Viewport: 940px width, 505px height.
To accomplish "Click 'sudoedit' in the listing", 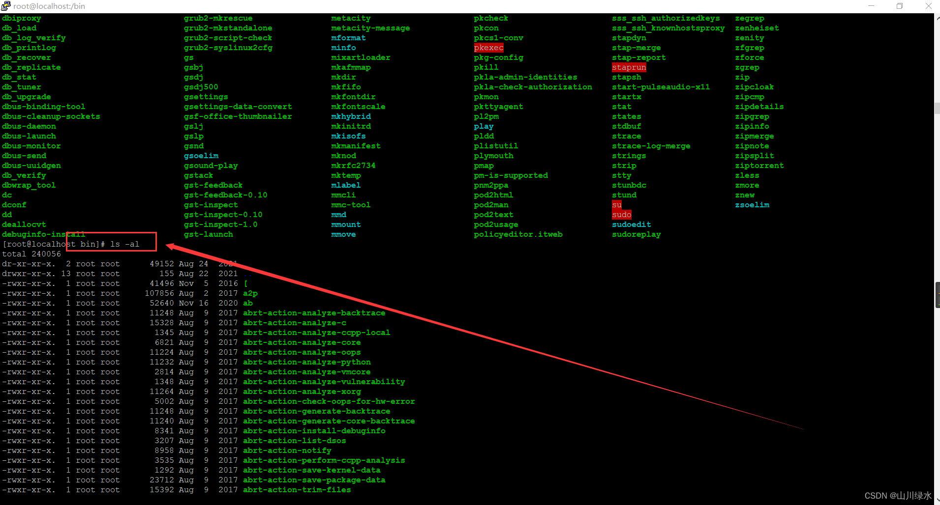I will tap(632, 224).
